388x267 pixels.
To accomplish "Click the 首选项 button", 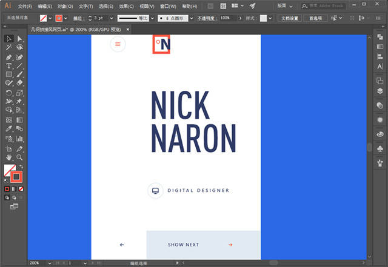I will pos(315,18).
